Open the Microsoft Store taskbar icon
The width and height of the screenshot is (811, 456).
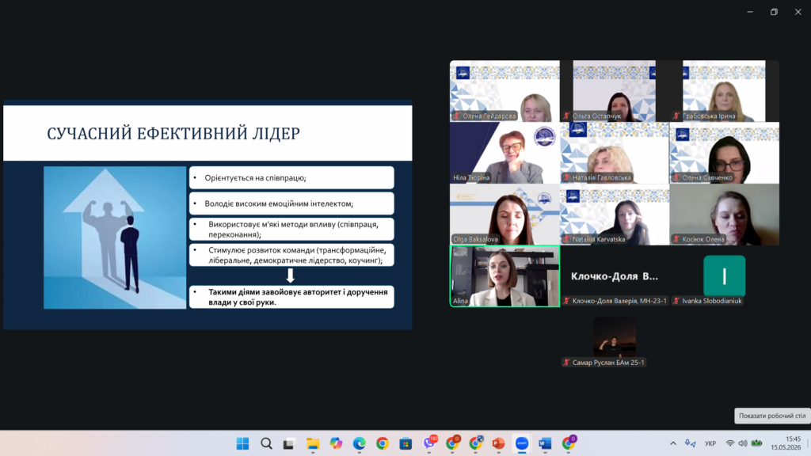[405, 443]
